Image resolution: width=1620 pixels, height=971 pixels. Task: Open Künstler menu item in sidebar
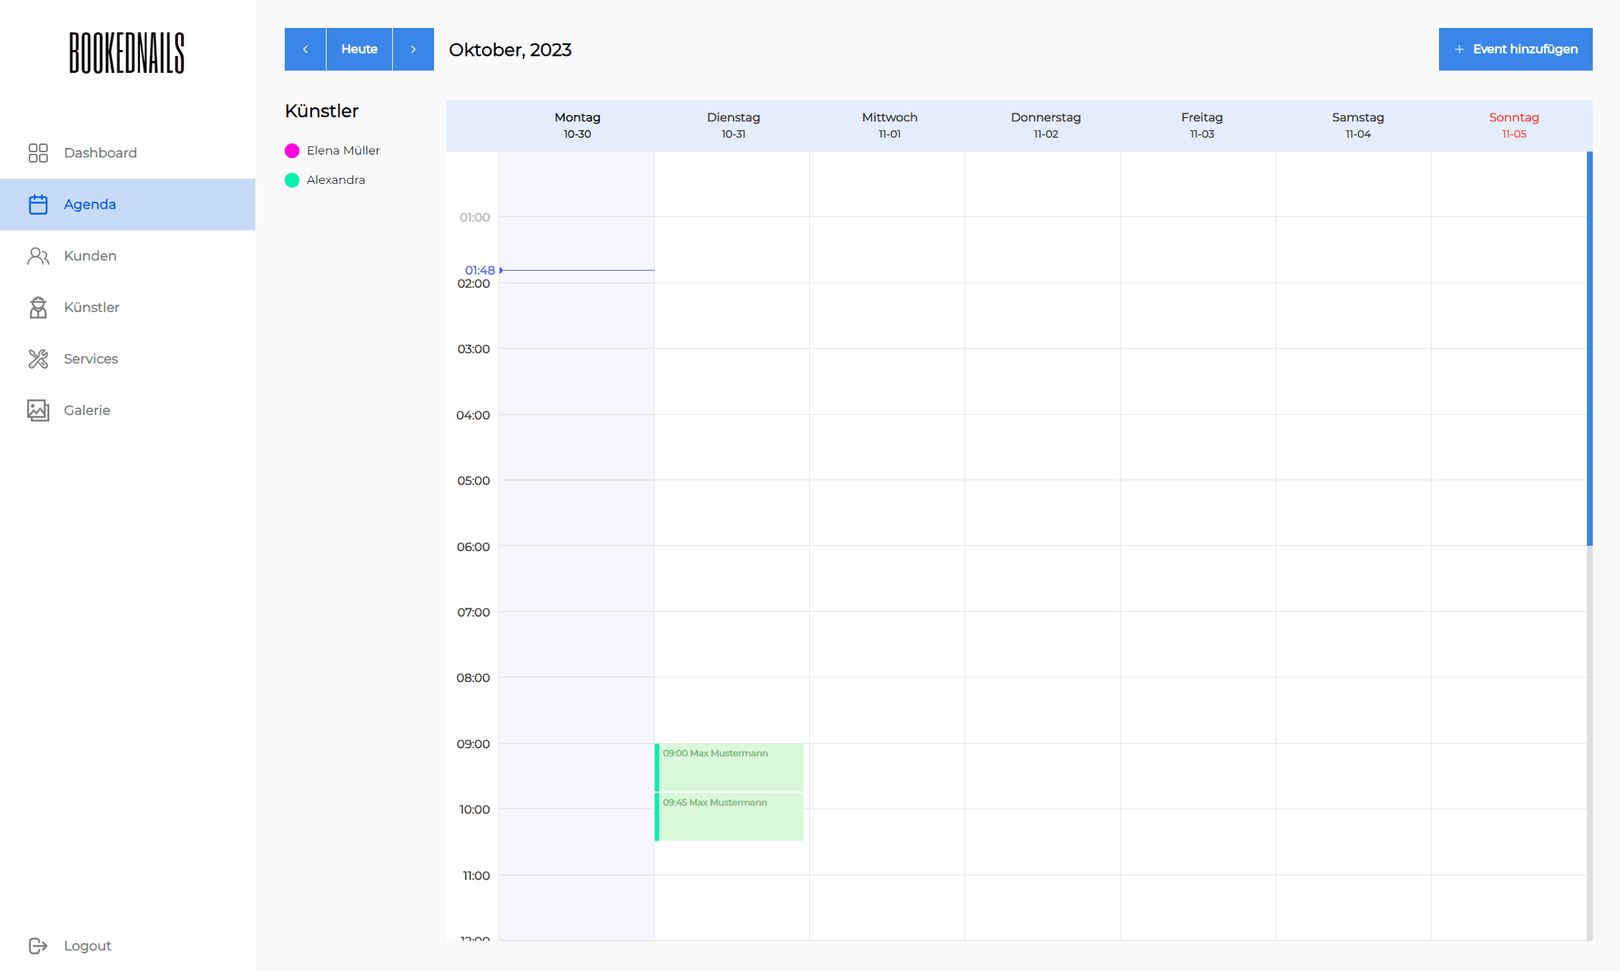[x=127, y=307]
